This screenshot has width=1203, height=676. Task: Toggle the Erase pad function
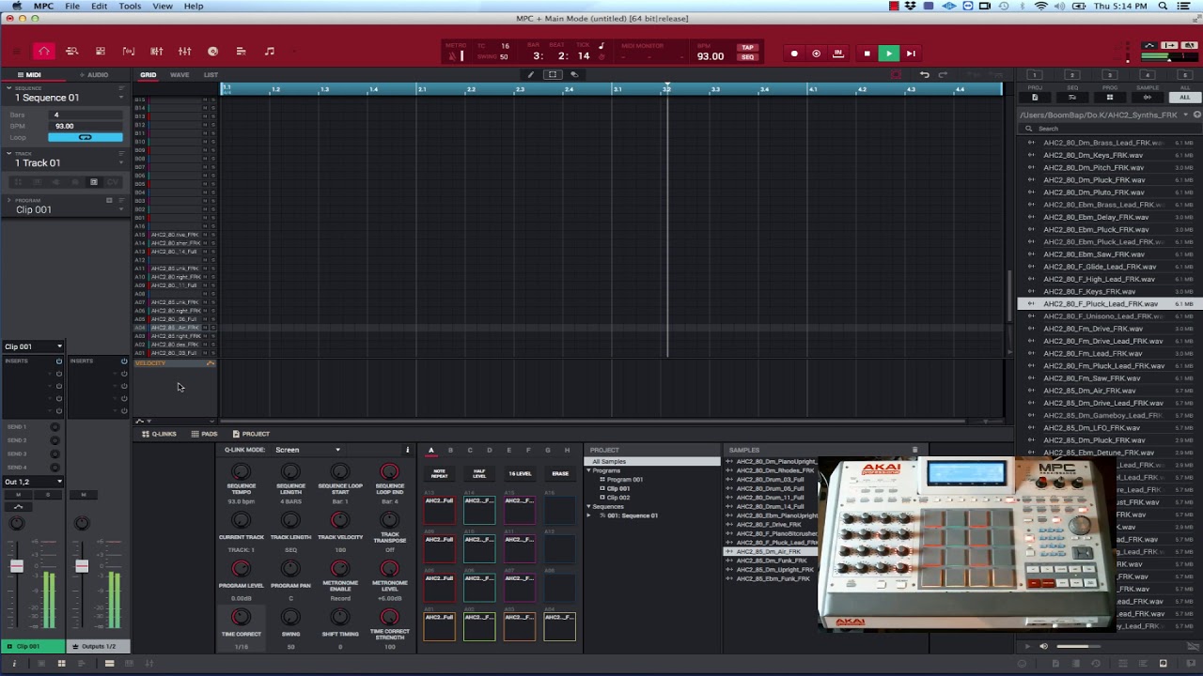[x=560, y=474]
